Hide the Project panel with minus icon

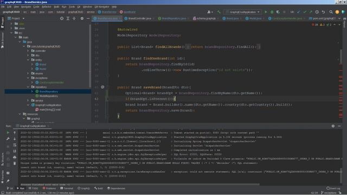88,18
